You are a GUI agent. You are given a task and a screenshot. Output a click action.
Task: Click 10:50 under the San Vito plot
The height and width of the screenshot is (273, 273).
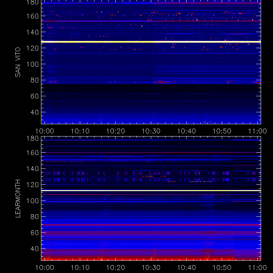[x=222, y=131]
